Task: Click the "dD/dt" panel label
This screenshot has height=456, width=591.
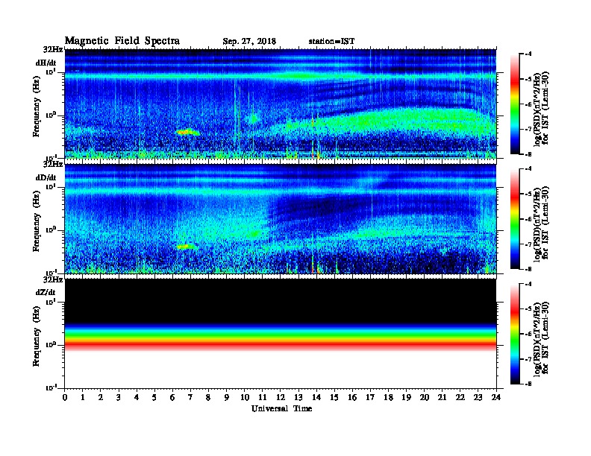Action: (x=46, y=177)
